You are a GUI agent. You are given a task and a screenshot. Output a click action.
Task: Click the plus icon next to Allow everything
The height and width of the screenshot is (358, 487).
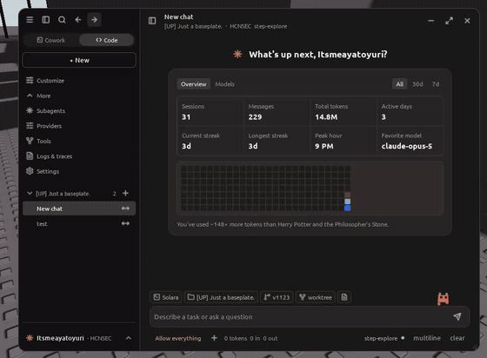[214, 338]
